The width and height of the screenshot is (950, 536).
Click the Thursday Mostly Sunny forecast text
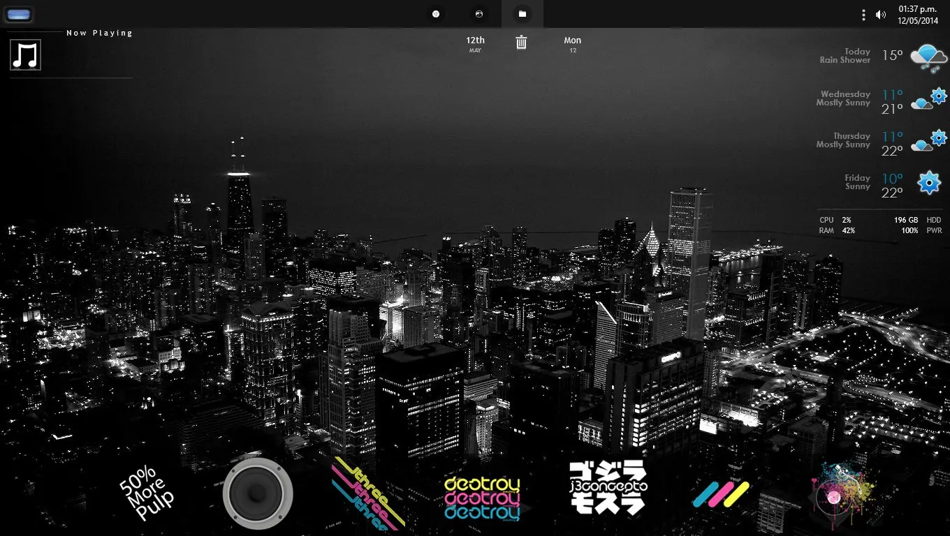point(843,140)
